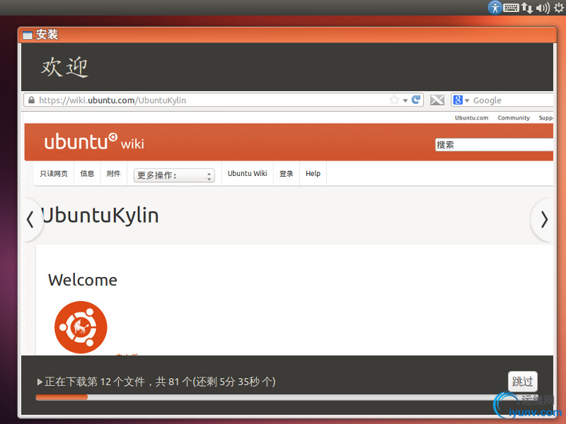Click the Ubuntu Kylin circular logo
This screenshot has width=566, height=424.
pos(81,327)
